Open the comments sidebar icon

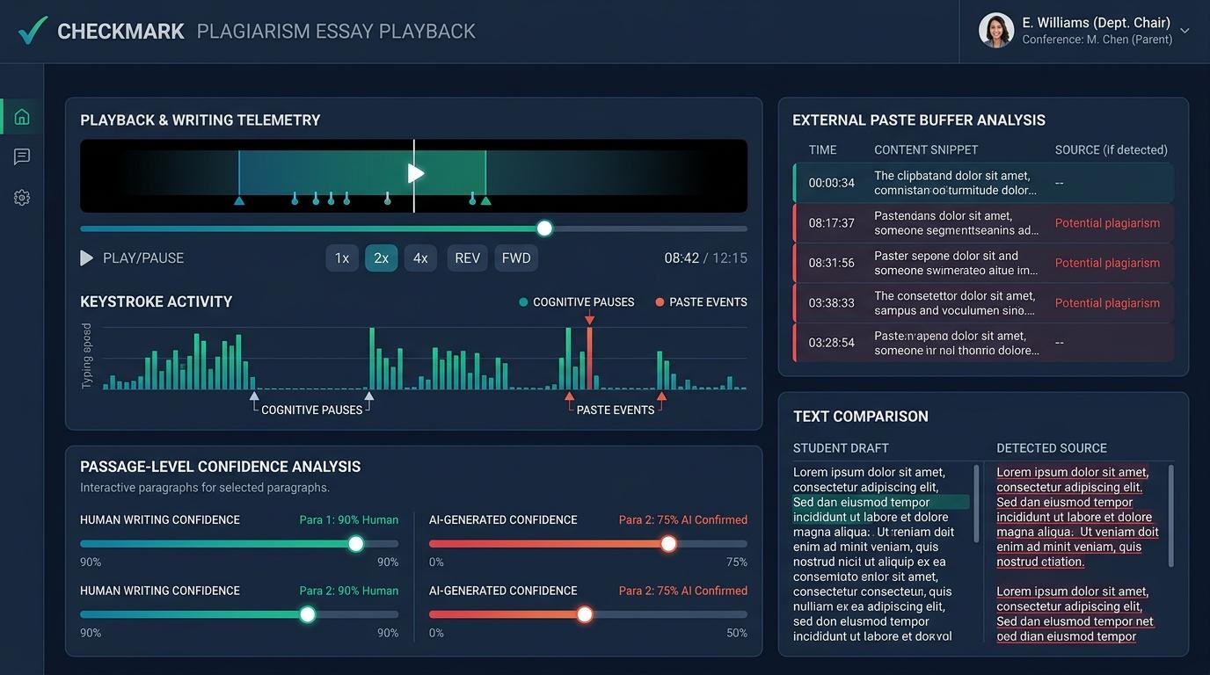(22, 156)
